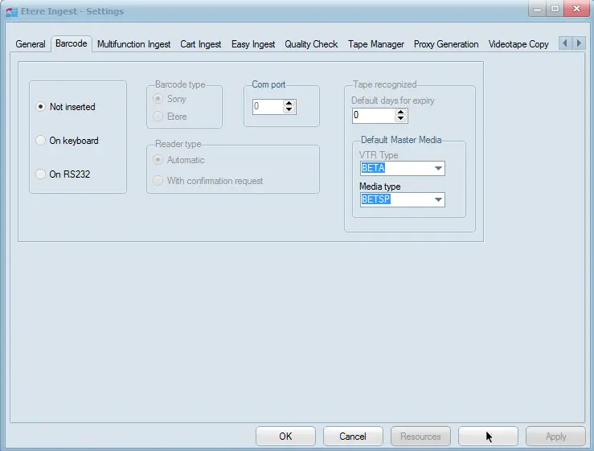
Task: Switch to the Proxy Generation tab
Action: tap(446, 44)
